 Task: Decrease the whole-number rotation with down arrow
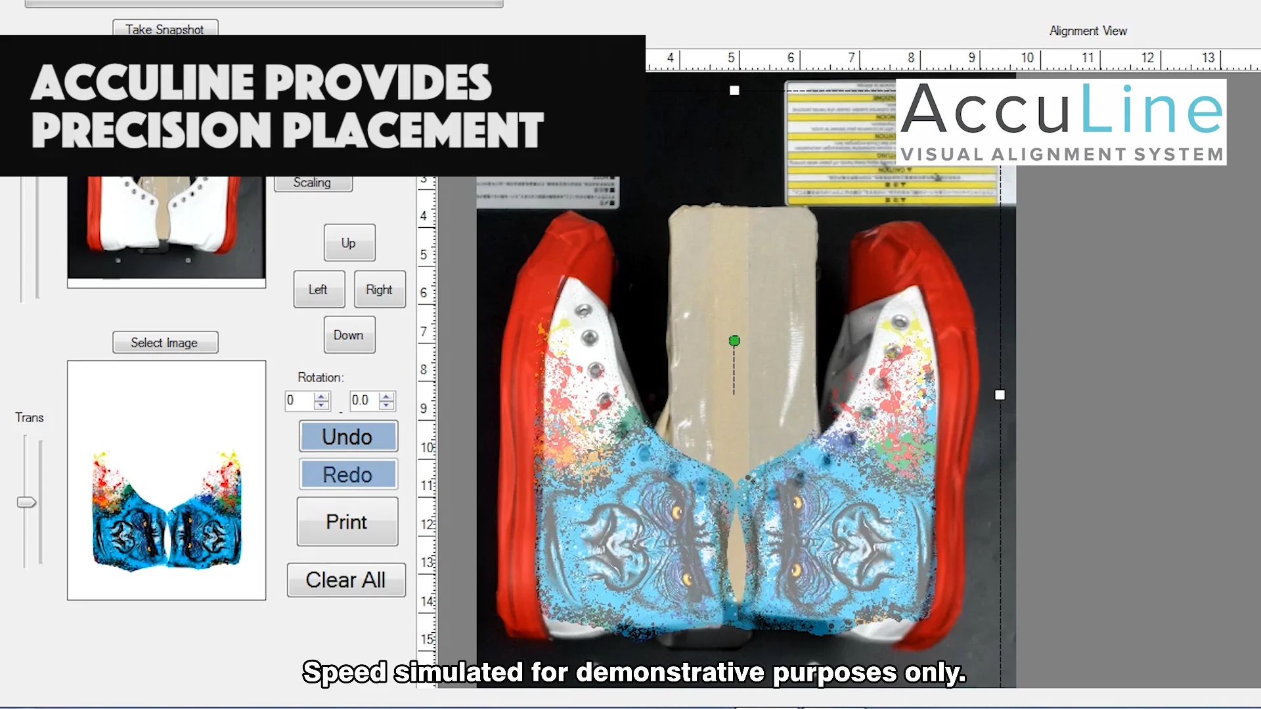(x=321, y=405)
